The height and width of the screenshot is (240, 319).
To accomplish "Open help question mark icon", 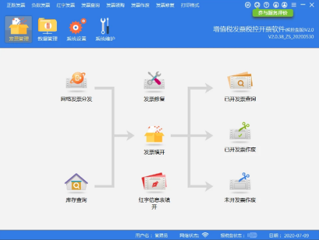I will pos(267,5).
